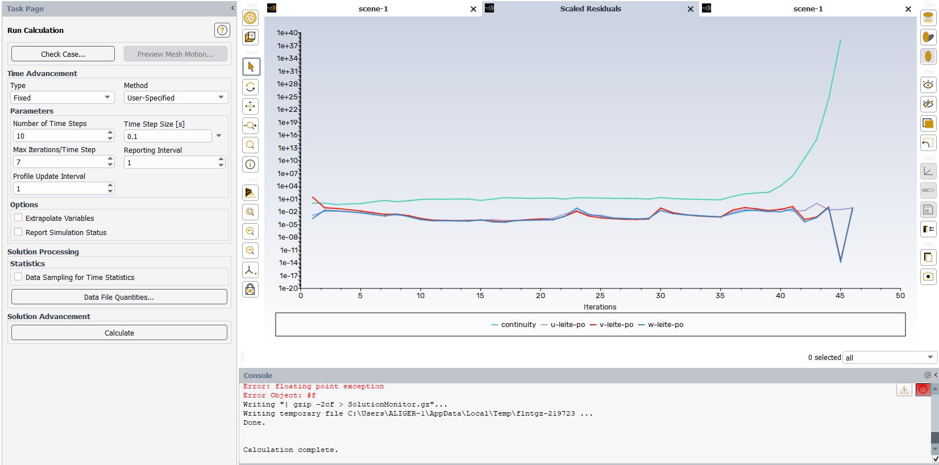Open Run Calculation help icon

tap(222, 30)
